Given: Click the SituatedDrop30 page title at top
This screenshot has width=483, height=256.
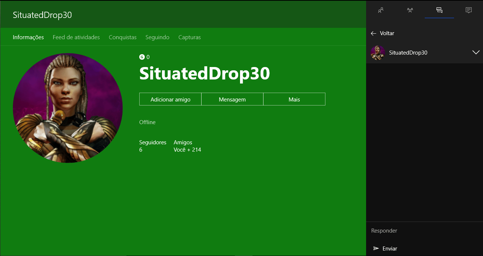Looking at the screenshot, I should click(x=42, y=15).
